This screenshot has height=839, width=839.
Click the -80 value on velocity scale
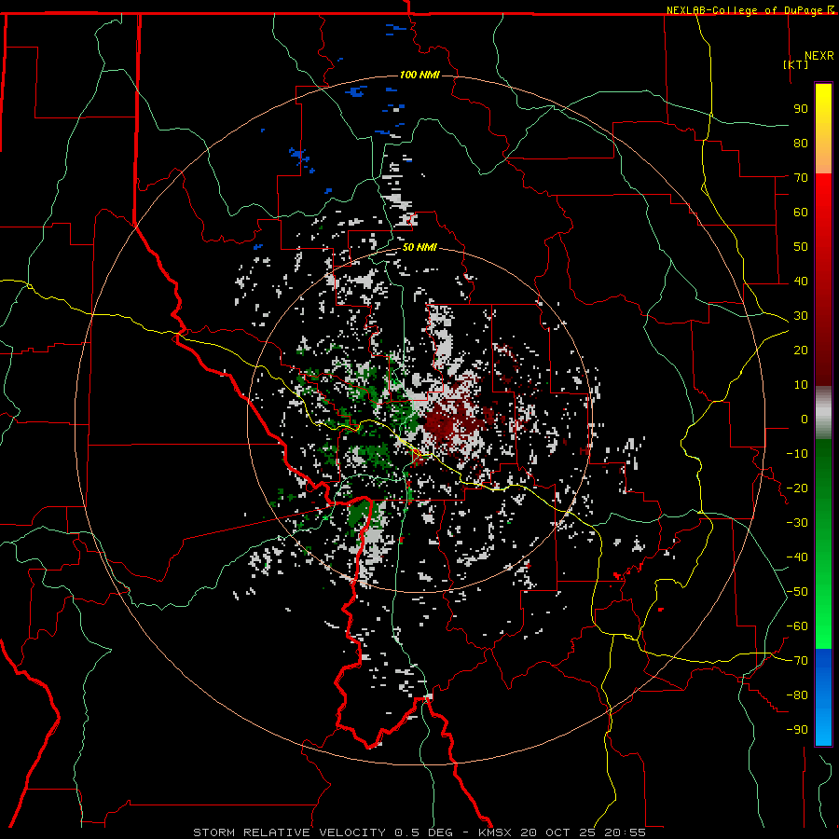pyautogui.click(x=797, y=695)
